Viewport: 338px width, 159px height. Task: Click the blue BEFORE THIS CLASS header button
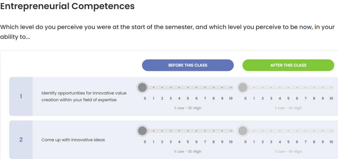point(188,65)
